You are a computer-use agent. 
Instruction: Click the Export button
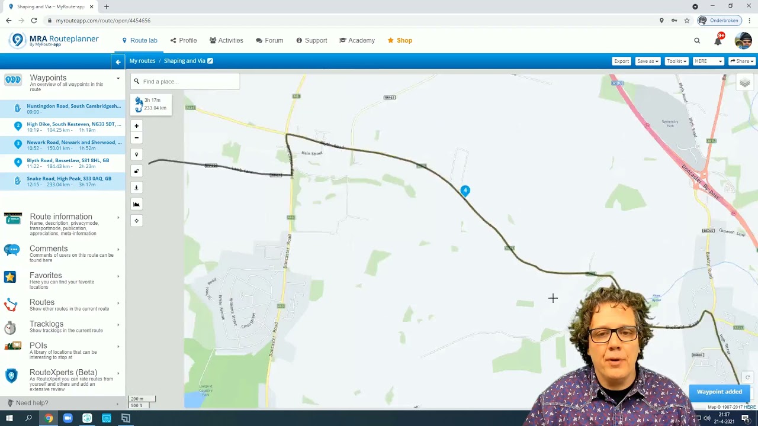tap(621, 61)
